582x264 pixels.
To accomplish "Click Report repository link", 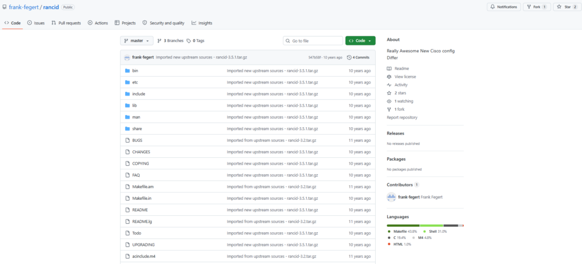I will [x=402, y=118].
